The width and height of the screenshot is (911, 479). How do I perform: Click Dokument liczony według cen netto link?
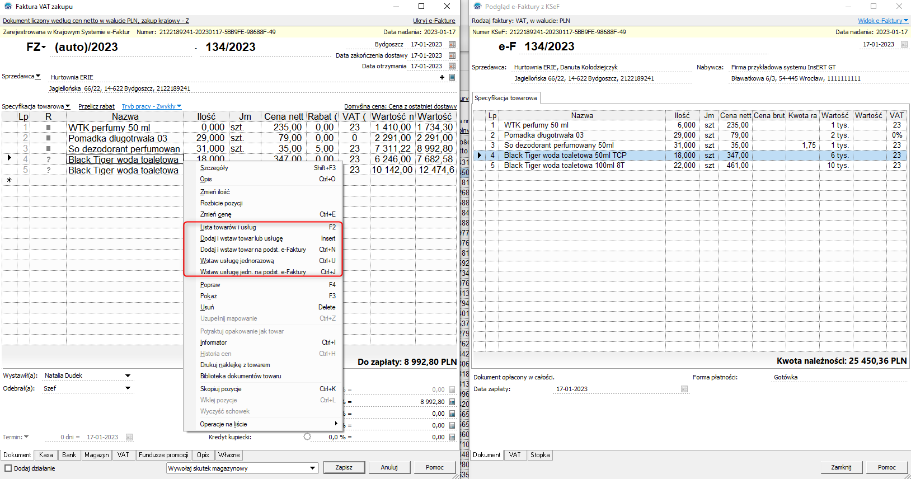point(96,21)
